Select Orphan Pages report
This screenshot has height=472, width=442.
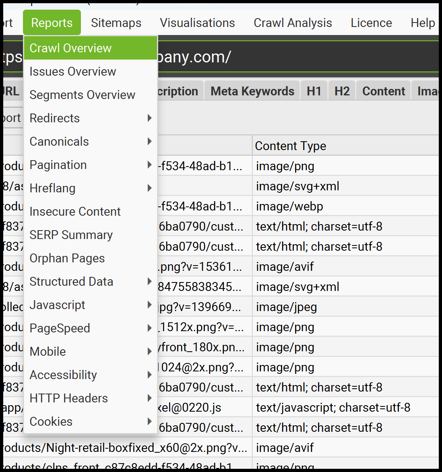(91, 258)
